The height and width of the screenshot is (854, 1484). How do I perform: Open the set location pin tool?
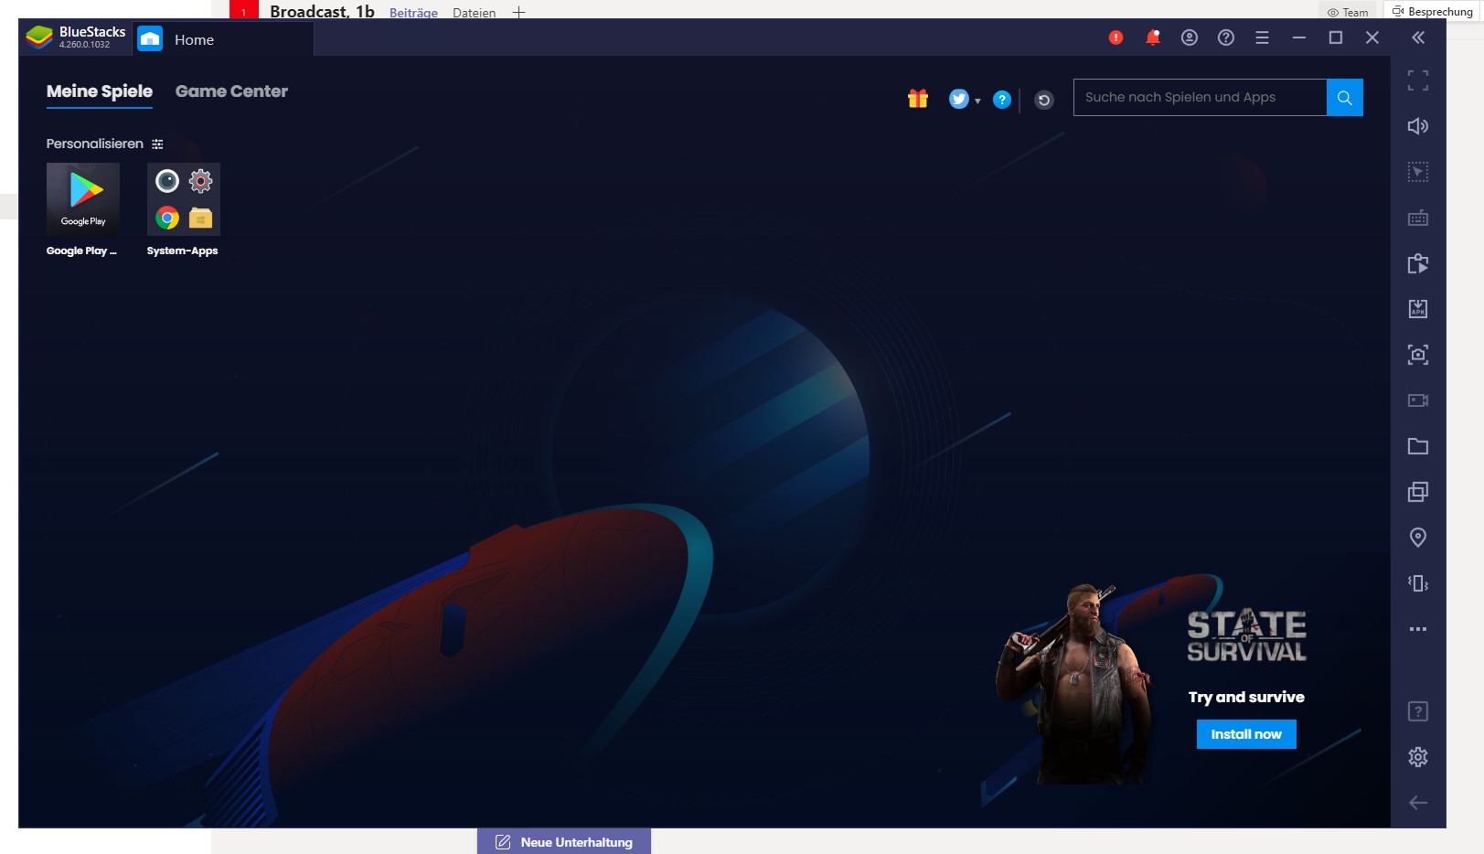[x=1417, y=538]
